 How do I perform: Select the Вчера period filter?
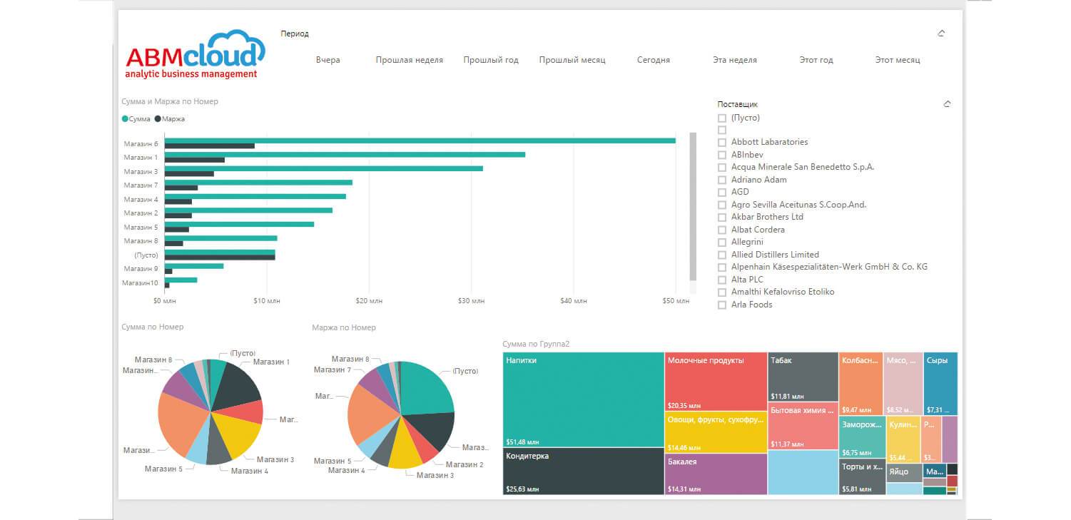(x=328, y=60)
